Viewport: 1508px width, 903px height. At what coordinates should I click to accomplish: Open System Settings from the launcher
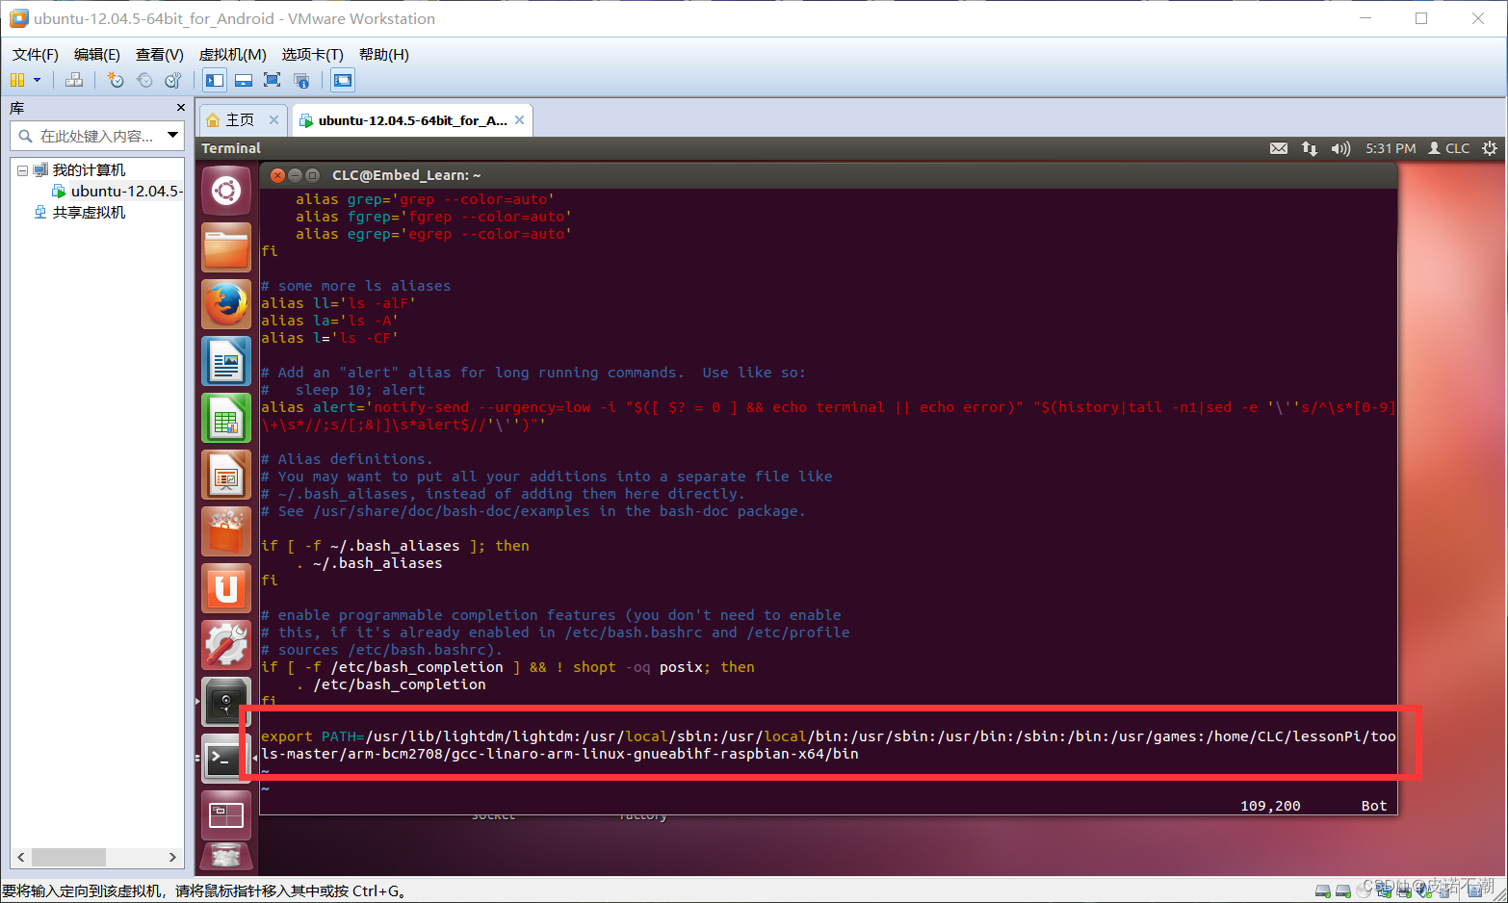coord(226,645)
